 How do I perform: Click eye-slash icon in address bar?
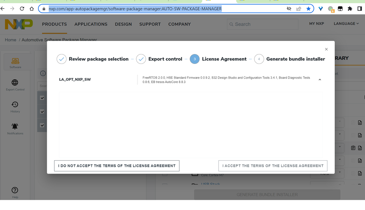point(289,9)
